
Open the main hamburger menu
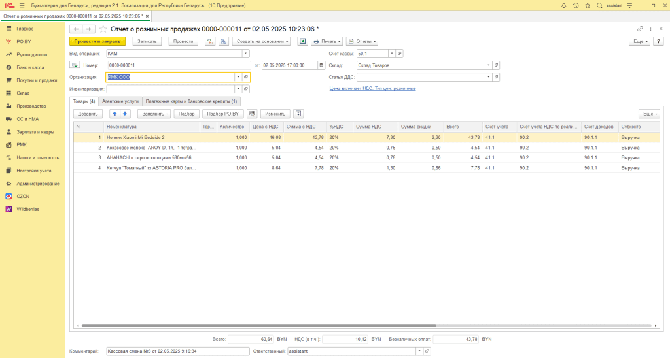pos(22,5)
